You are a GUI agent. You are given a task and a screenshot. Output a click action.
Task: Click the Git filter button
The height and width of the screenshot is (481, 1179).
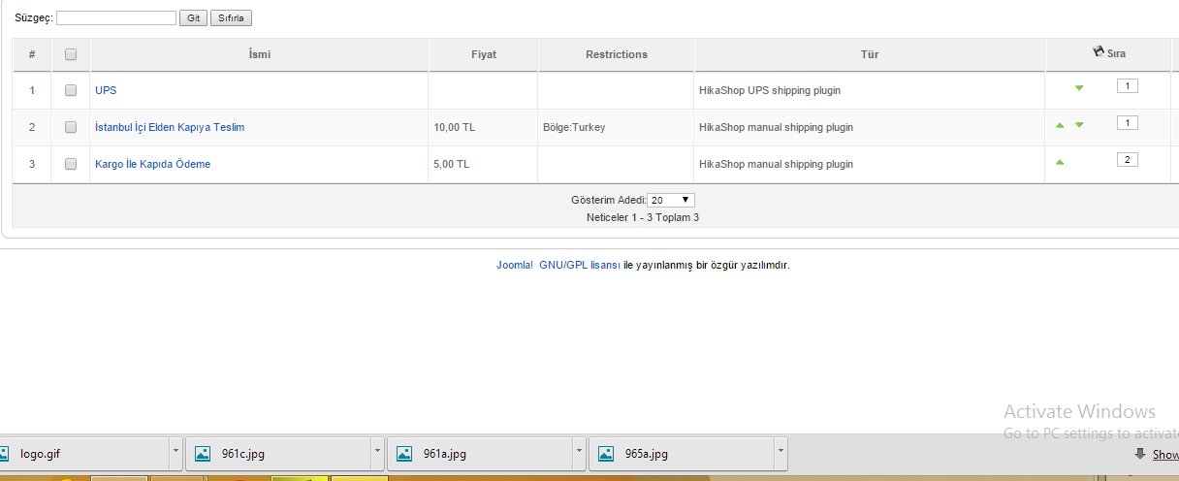194,18
